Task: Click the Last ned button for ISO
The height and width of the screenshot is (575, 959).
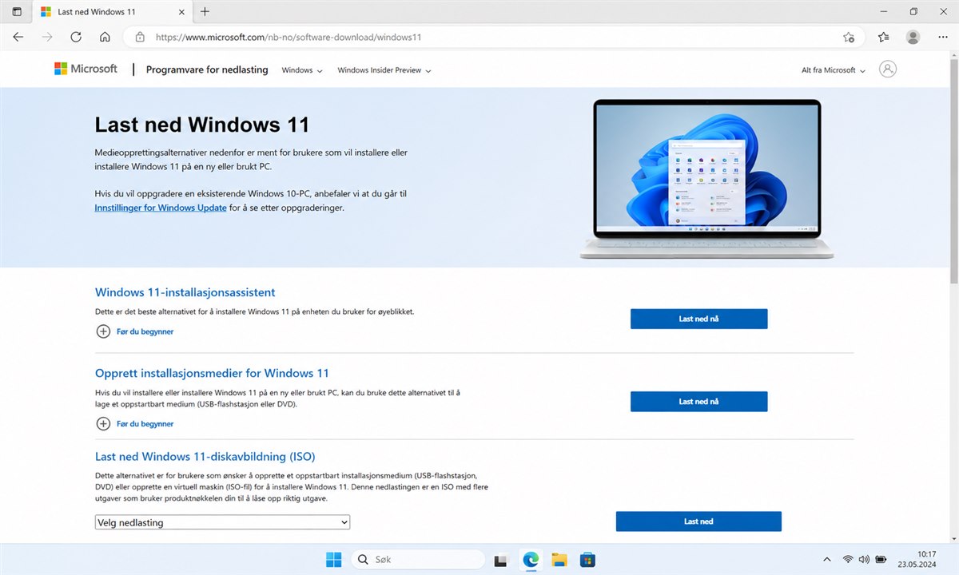Action: coord(698,521)
